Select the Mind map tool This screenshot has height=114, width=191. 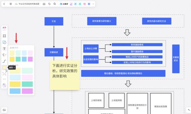pyautogui.click(x=4, y=74)
